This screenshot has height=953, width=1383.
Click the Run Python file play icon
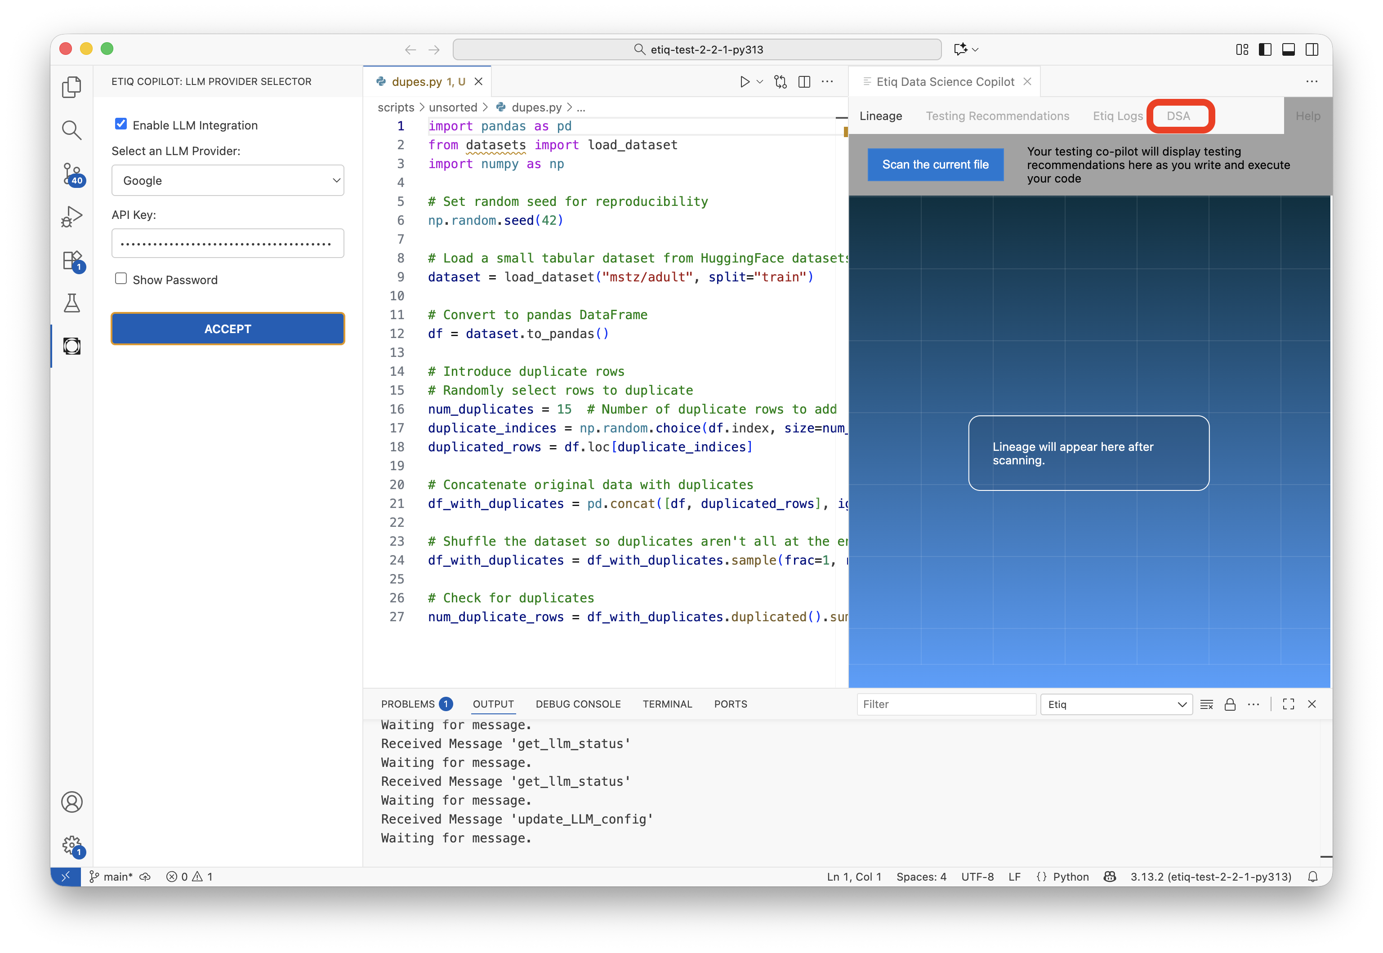[744, 82]
